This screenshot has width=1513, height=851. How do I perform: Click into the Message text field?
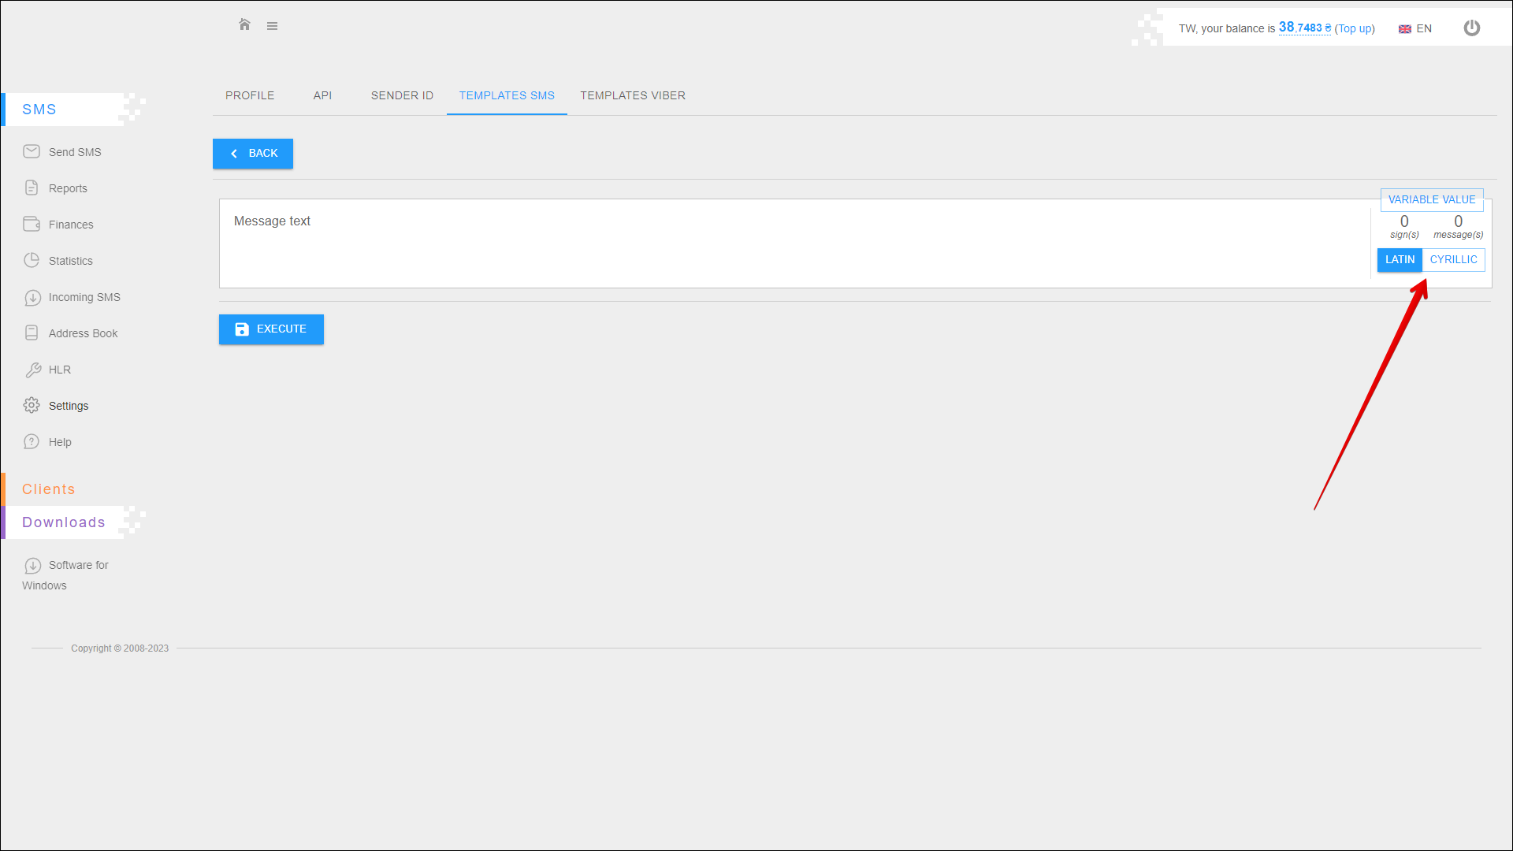click(788, 243)
